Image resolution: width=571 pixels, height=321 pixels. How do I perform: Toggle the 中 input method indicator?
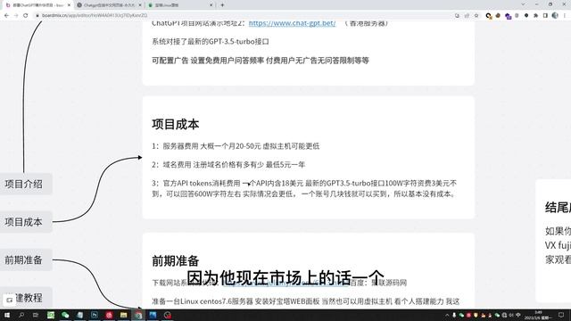point(518,315)
